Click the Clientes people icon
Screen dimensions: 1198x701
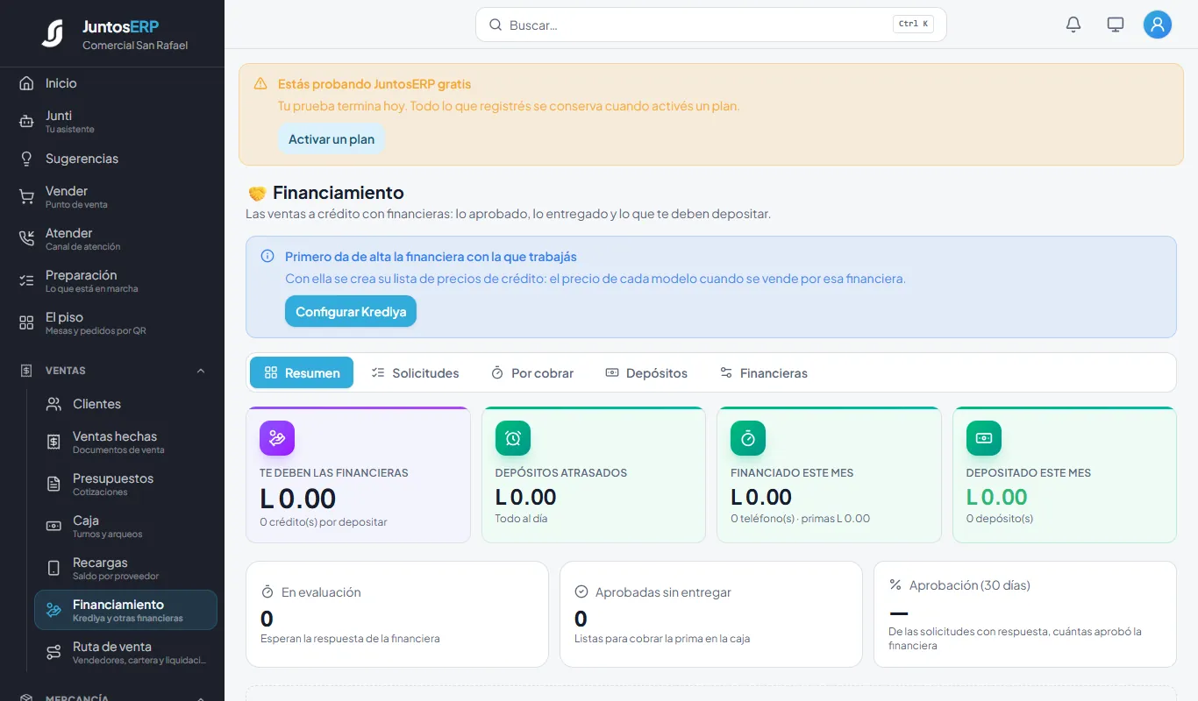tap(53, 404)
